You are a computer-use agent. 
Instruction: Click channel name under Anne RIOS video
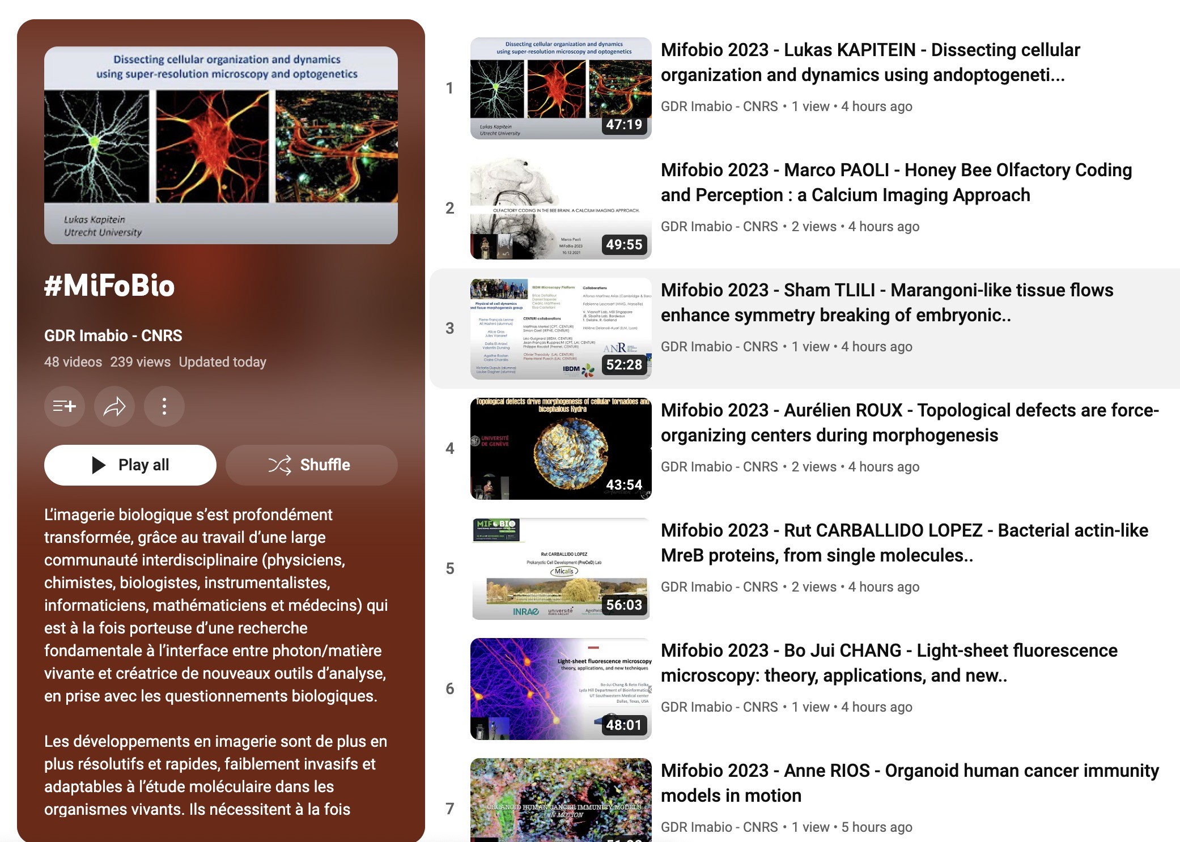[x=719, y=827]
